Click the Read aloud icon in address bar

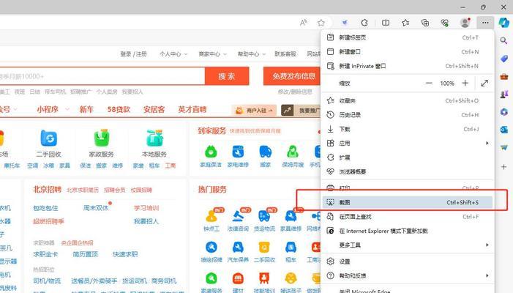tap(303, 23)
